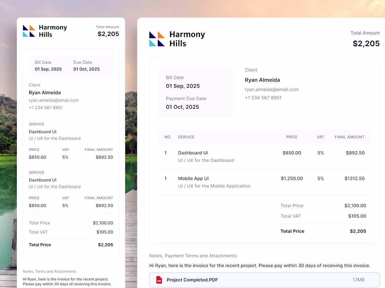
Task: Click the $1,250.00 price value
Action: point(292,178)
